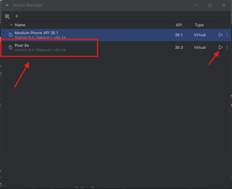The image size is (232, 189).
Task: Launch the Pixel 9a virtual device
Action: 221,47
